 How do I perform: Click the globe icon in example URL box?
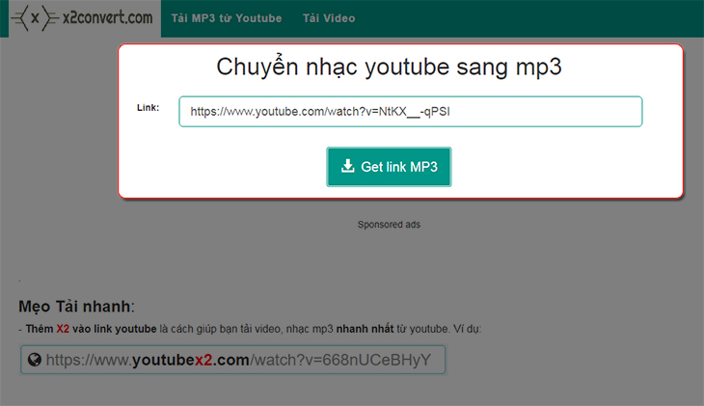tap(34, 360)
